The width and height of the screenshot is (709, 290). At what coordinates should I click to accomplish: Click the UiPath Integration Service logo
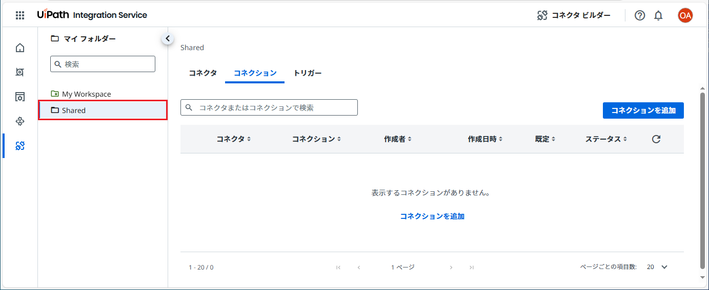point(92,15)
